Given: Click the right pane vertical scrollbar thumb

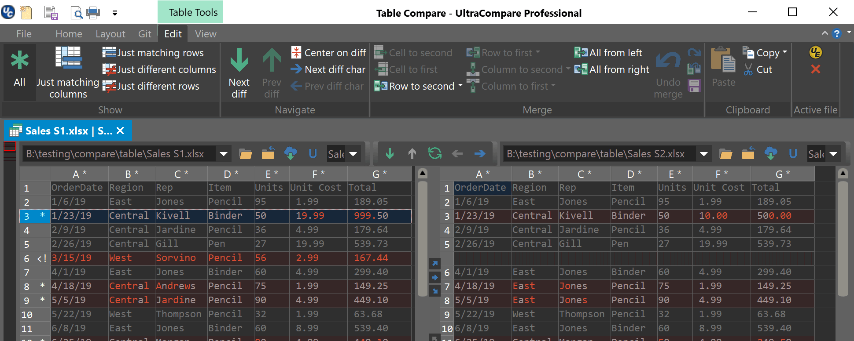Looking at the screenshot, I should (x=843, y=239).
